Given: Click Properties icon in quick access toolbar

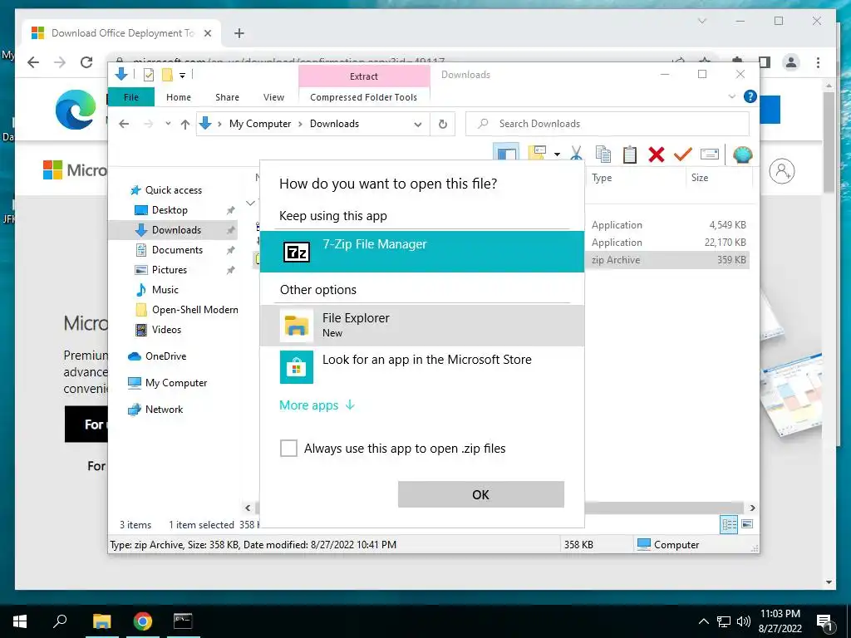Looking at the screenshot, I should coord(148,75).
